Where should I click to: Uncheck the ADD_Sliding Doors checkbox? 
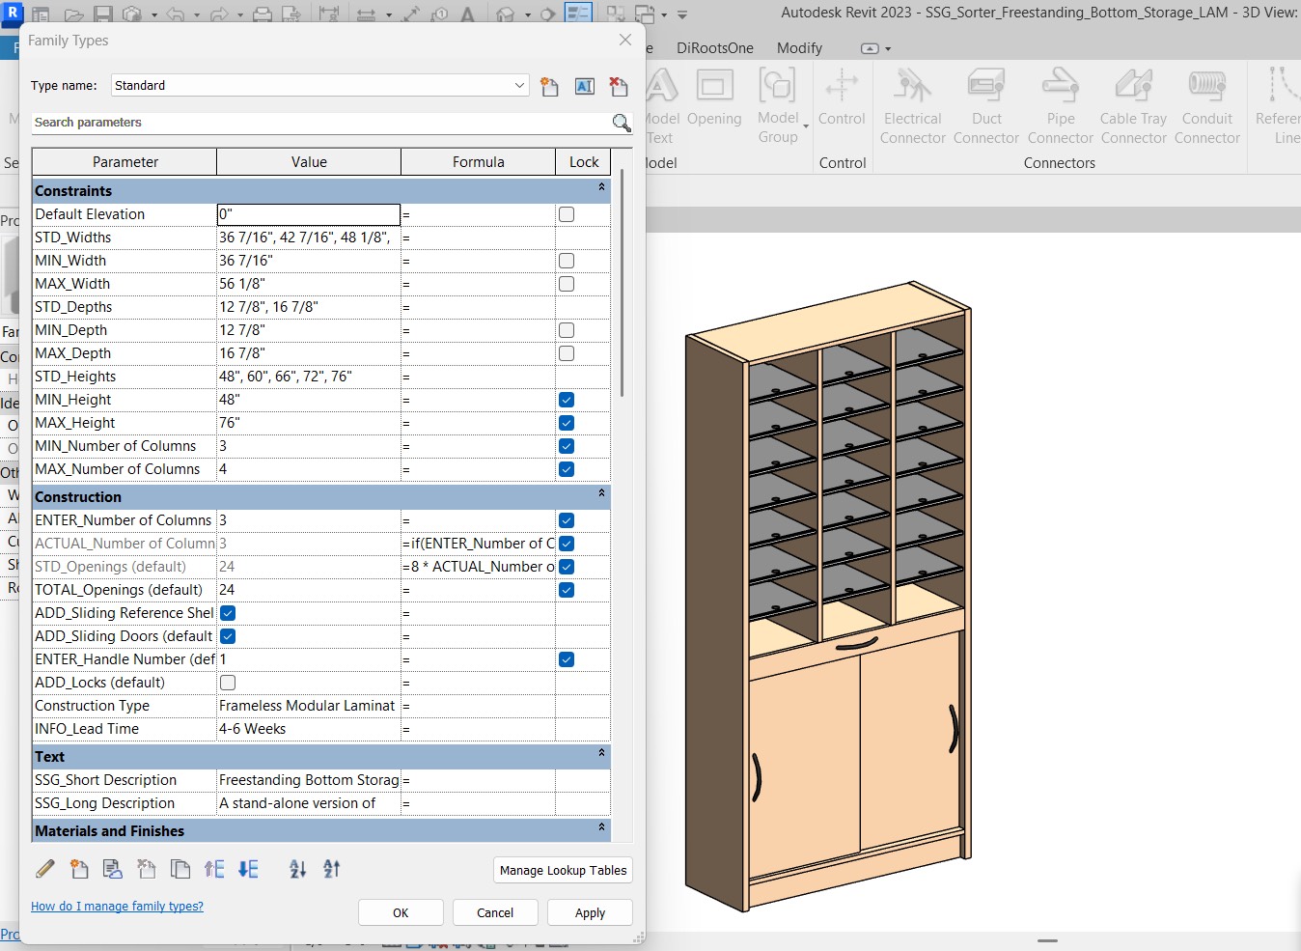coord(228,636)
